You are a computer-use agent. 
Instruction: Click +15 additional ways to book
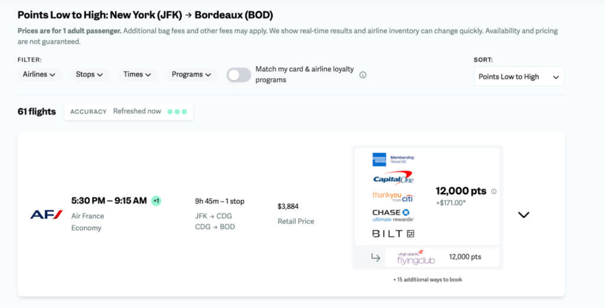(428, 280)
